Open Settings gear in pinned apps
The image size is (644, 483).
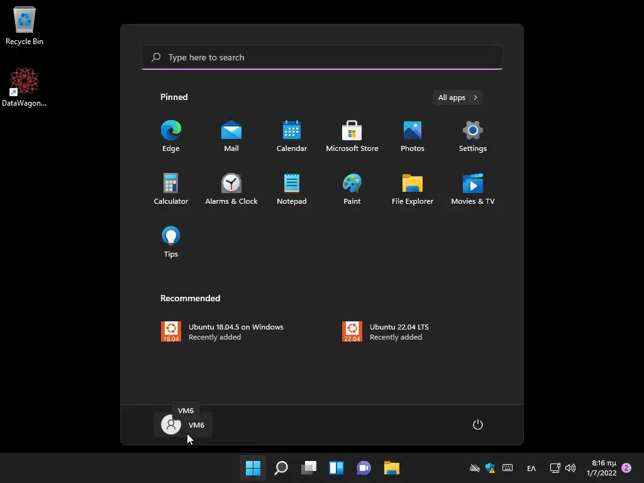click(473, 136)
